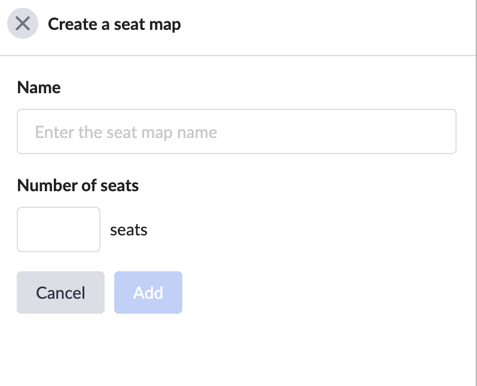The height and width of the screenshot is (386, 477).
Task: Click the 'Create a seat map' heading
Action: pyautogui.click(x=114, y=24)
